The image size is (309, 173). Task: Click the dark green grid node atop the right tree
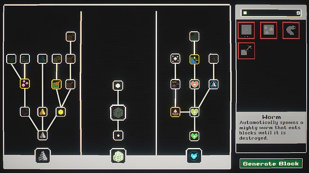click(194, 36)
